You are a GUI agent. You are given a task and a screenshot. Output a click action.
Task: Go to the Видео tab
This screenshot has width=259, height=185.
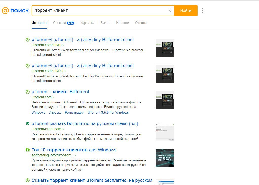point(105,23)
